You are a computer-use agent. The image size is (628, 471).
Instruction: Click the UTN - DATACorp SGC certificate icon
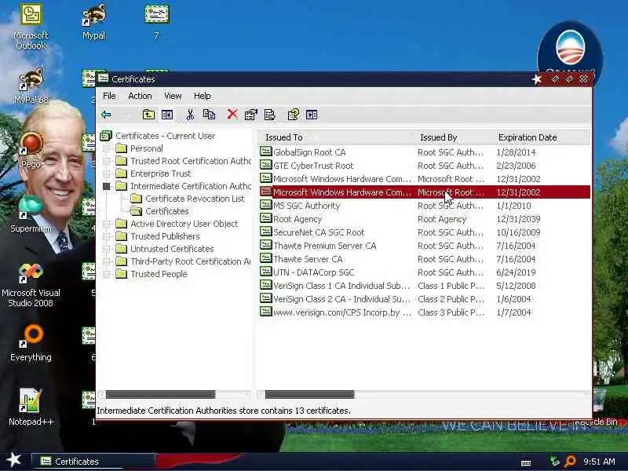tap(266, 272)
